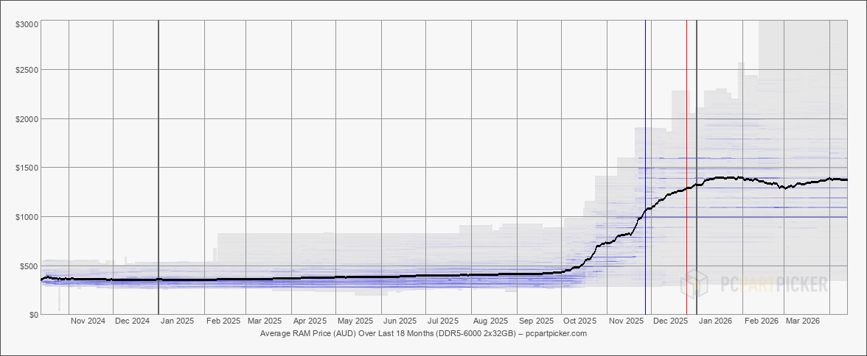Select the Mar 2025 axis label
Image resolution: width=867 pixels, height=356 pixels.
pyautogui.click(x=265, y=321)
